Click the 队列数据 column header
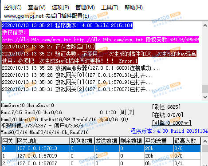 82,141
